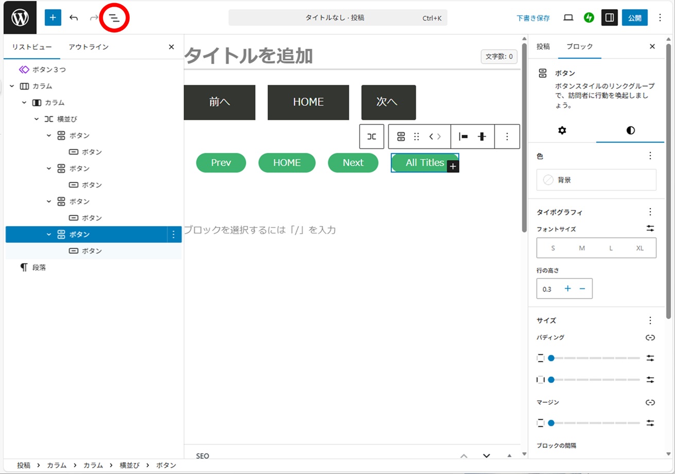Viewport: 675px width, 474px height.
Task: Switch to the 投稿 sidebar tab
Action: [x=543, y=46]
